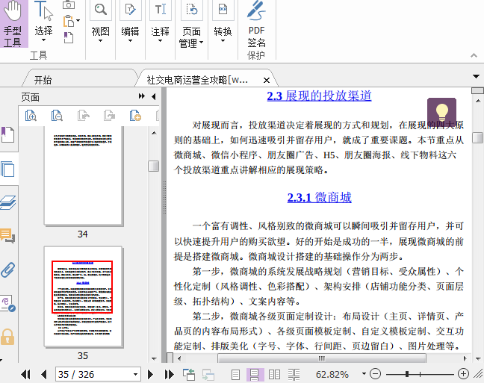
Task: Select page 34 thumbnail
Action: [x=83, y=176]
